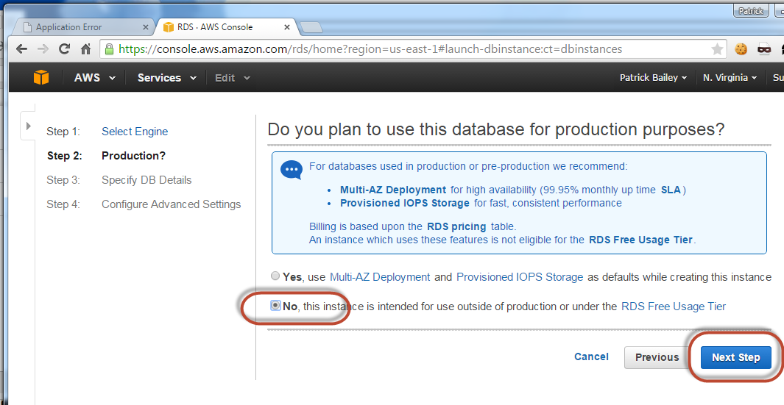Click the Previous button
This screenshot has width=784, height=405.
point(657,357)
